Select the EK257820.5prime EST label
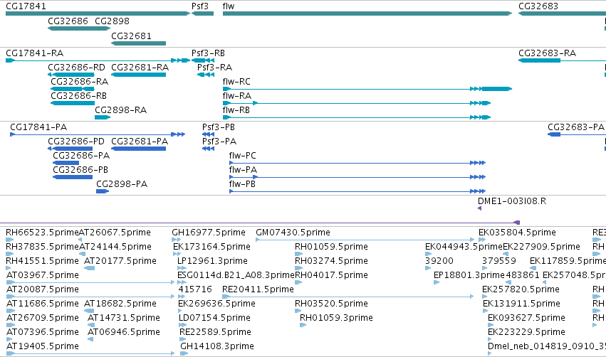This screenshot has width=606, height=357. (521, 290)
